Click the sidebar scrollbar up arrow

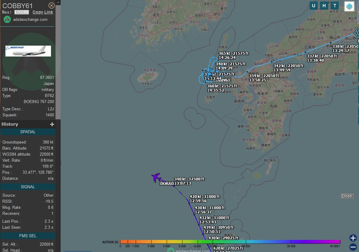coord(58,2)
